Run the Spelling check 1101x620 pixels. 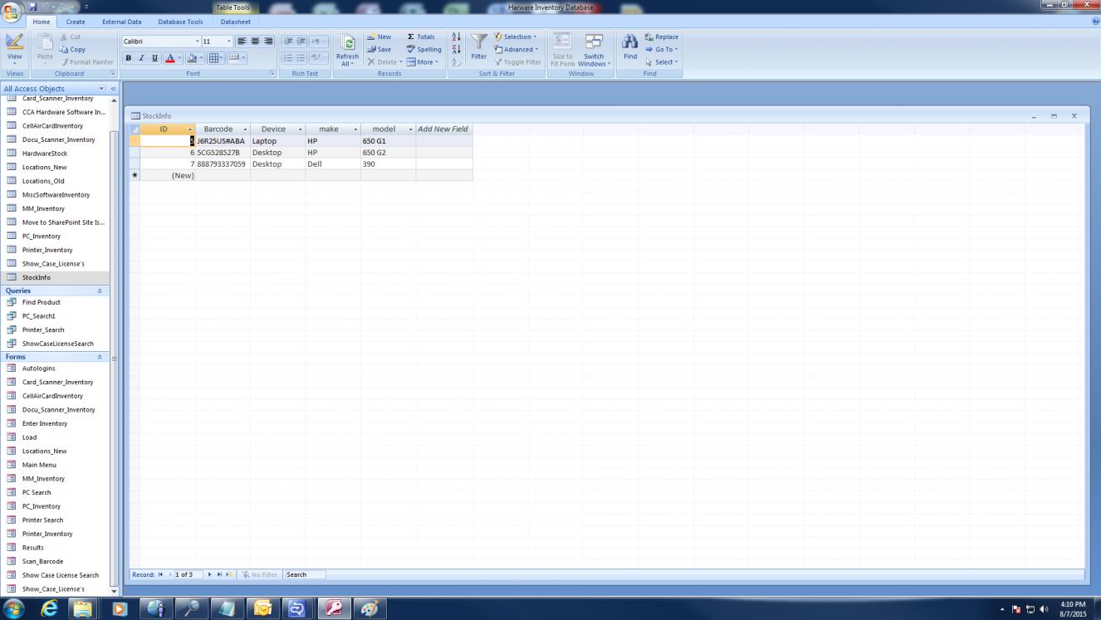(x=424, y=50)
